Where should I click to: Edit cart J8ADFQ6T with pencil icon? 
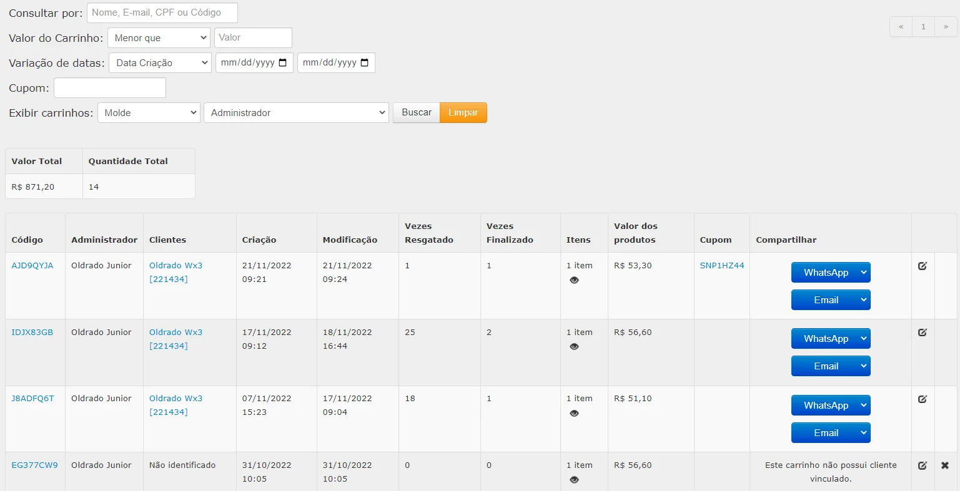click(923, 399)
